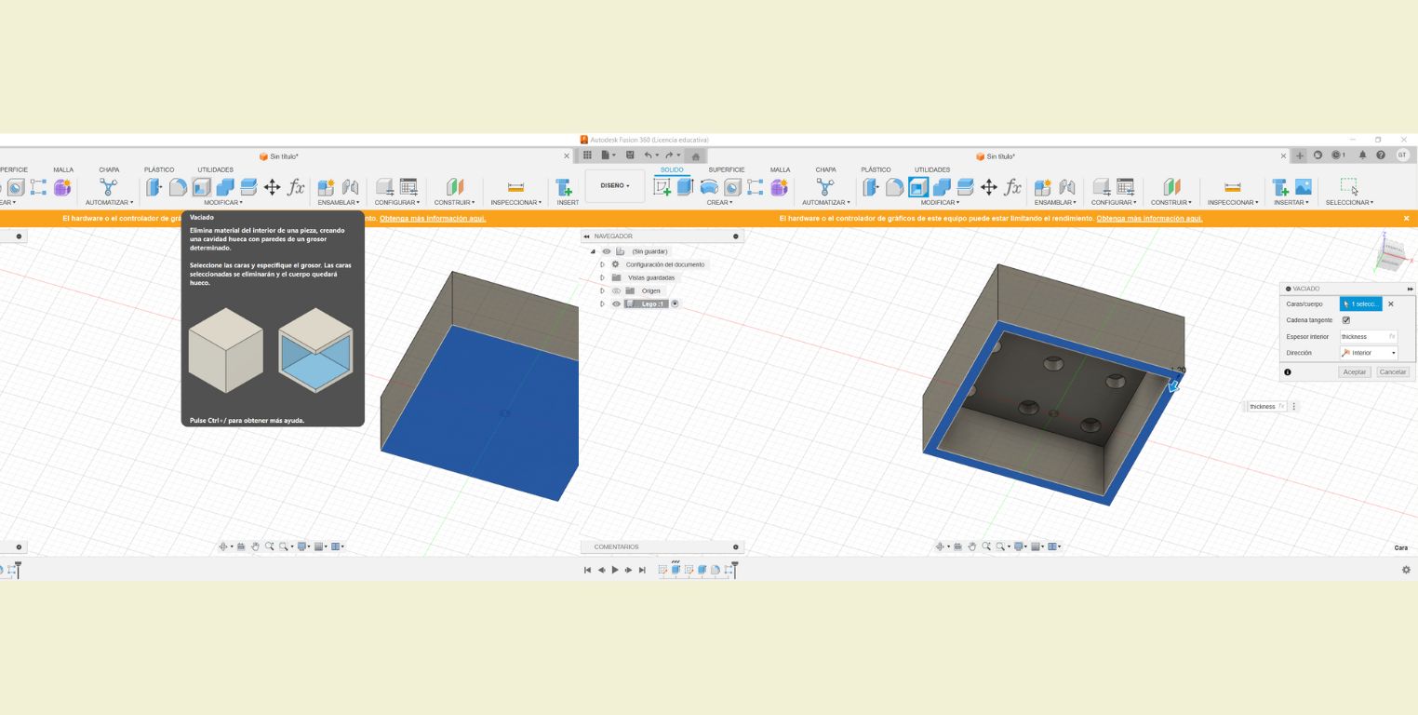Open MODIFICAR dropdown in the left window
The width and height of the screenshot is (1418, 715).
223,202
